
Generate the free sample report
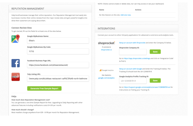(44, 89)
